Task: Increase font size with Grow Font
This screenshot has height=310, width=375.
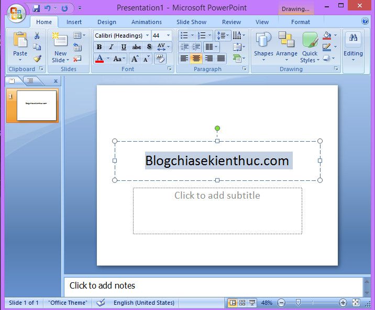Action: point(135,59)
